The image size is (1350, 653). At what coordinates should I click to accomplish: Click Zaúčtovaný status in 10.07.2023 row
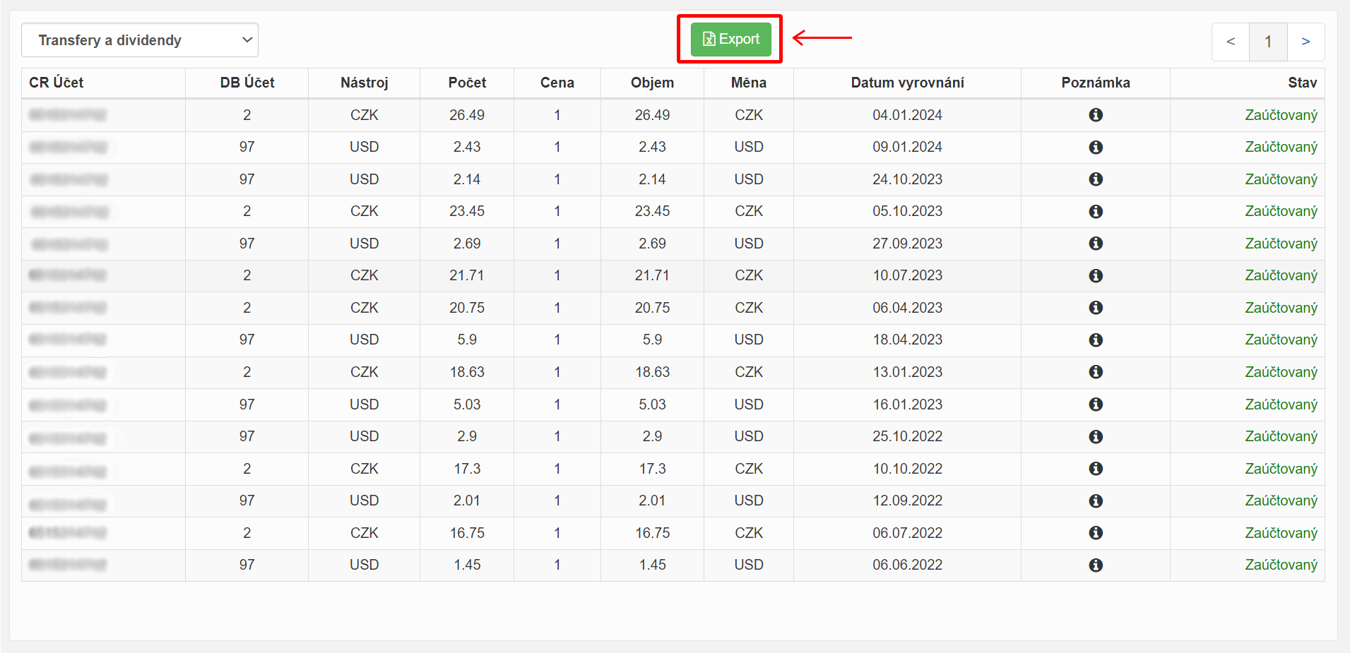1281,275
